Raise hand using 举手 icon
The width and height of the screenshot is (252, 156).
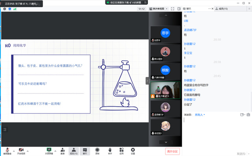(x=110, y=151)
